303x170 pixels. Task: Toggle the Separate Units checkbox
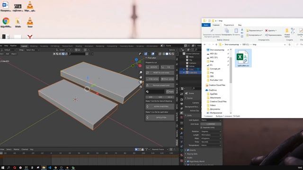[201, 127]
